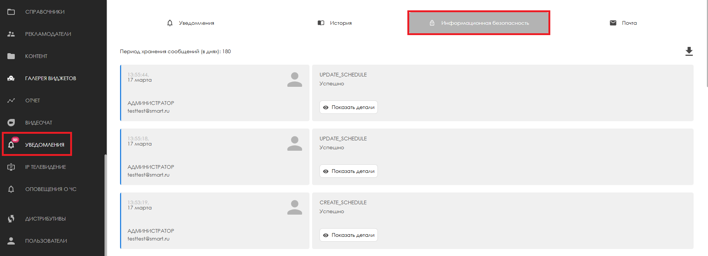The height and width of the screenshot is (256, 708).
Task: Select the Информационная безопасность tab
Action: tap(479, 23)
